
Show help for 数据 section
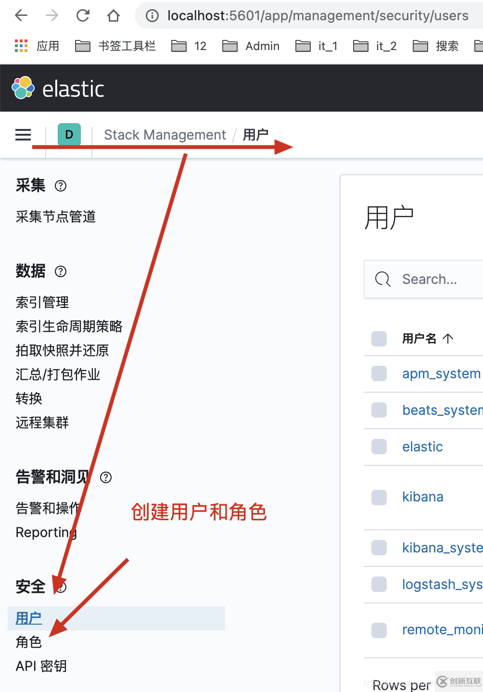click(x=61, y=271)
